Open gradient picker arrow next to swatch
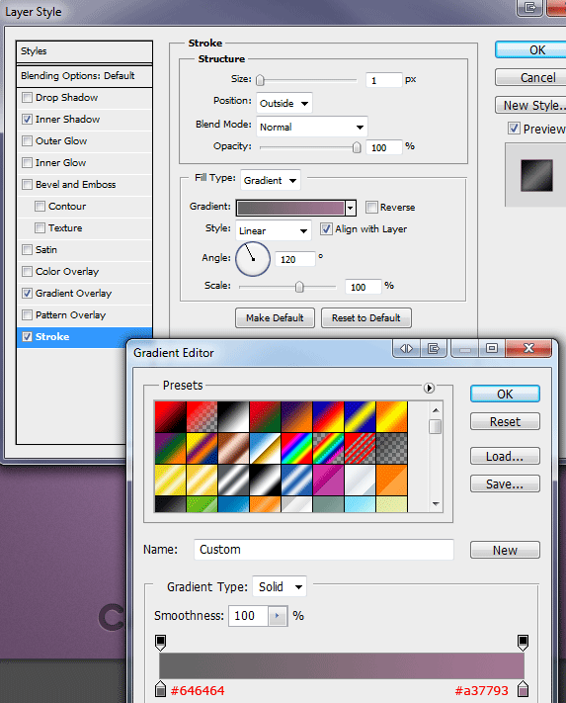This screenshot has width=566, height=703. coord(351,208)
